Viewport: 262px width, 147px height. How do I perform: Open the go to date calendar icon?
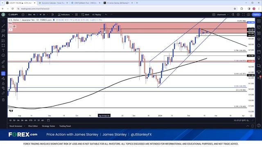pos(48,120)
